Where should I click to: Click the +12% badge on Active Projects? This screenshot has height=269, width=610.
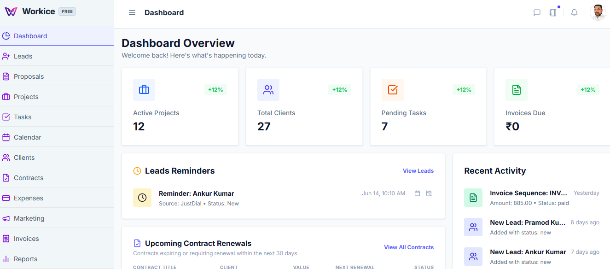(215, 90)
